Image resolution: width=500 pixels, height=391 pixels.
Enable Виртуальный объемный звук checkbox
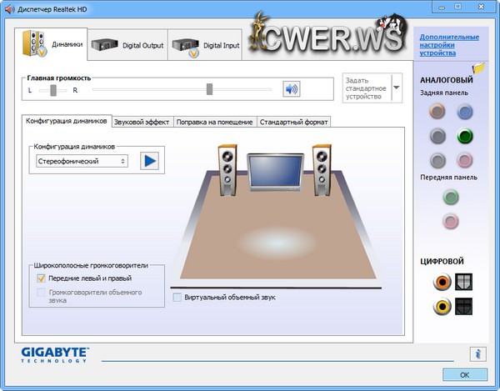[177, 297]
